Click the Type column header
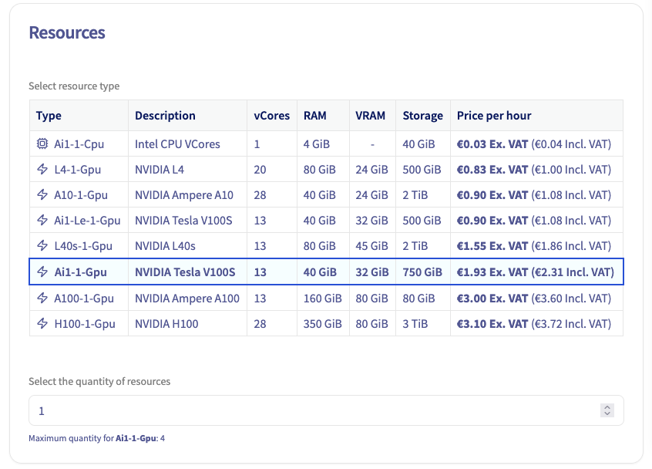652x469 pixels. point(49,116)
